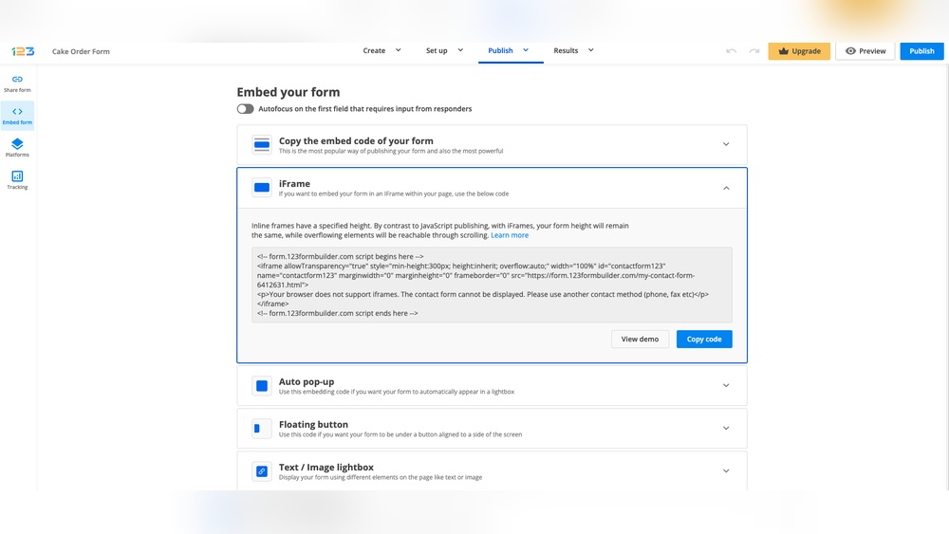This screenshot has width=949, height=534.
Task: Click the embed code section icon
Action: coord(262,144)
